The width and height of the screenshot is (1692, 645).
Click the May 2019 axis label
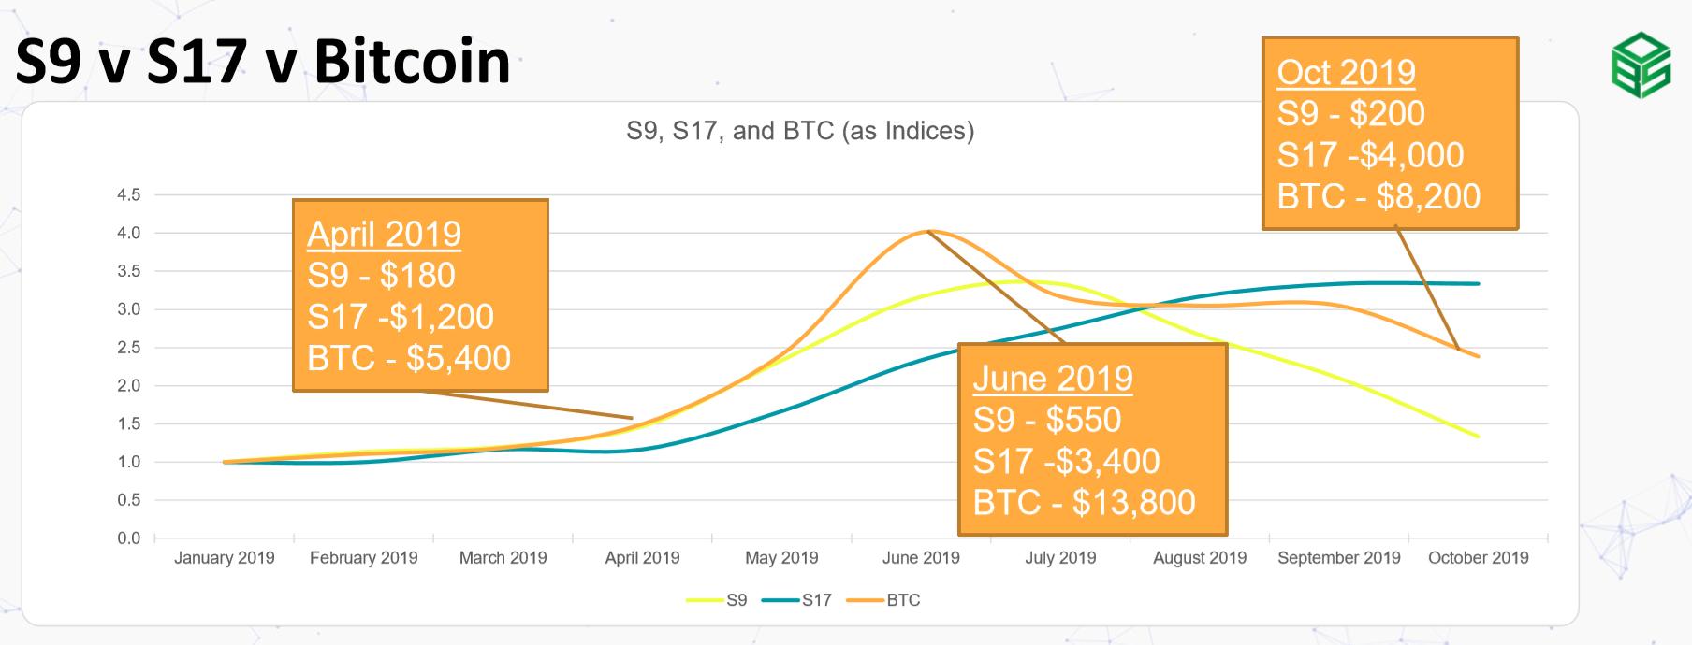(x=781, y=558)
